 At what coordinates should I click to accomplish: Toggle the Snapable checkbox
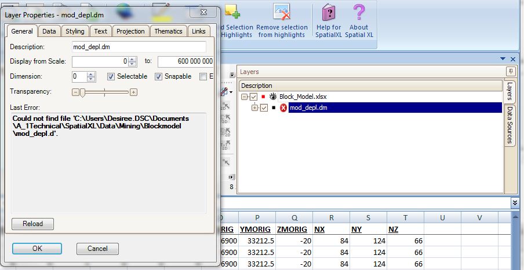[x=158, y=76]
